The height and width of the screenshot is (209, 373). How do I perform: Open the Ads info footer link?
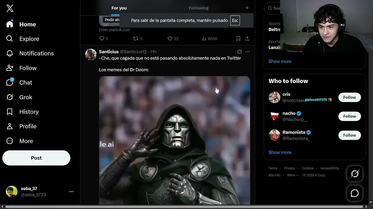coord(275,175)
